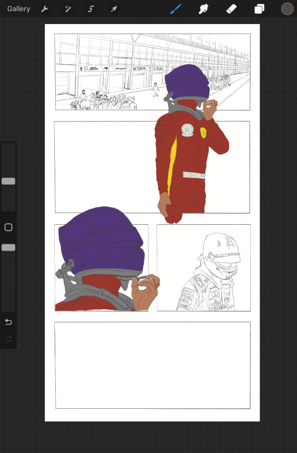
Task: Select the Eraser tool
Action: click(232, 9)
